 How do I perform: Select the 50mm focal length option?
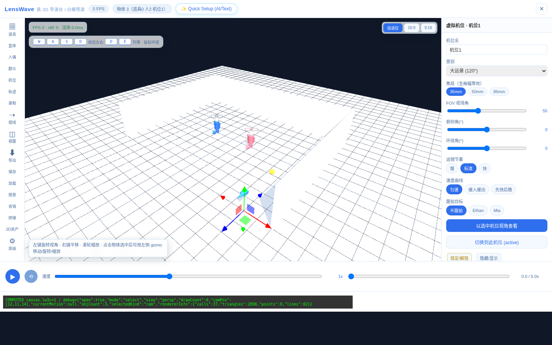(478, 92)
